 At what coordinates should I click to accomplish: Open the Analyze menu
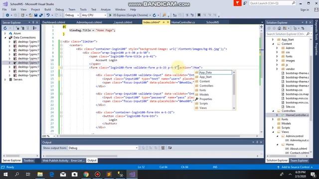(x=106, y=9)
